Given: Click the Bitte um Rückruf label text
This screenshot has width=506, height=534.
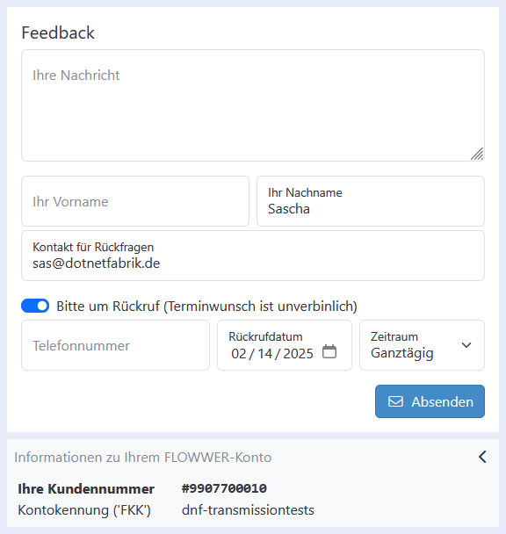Looking at the screenshot, I should click(206, 307).
